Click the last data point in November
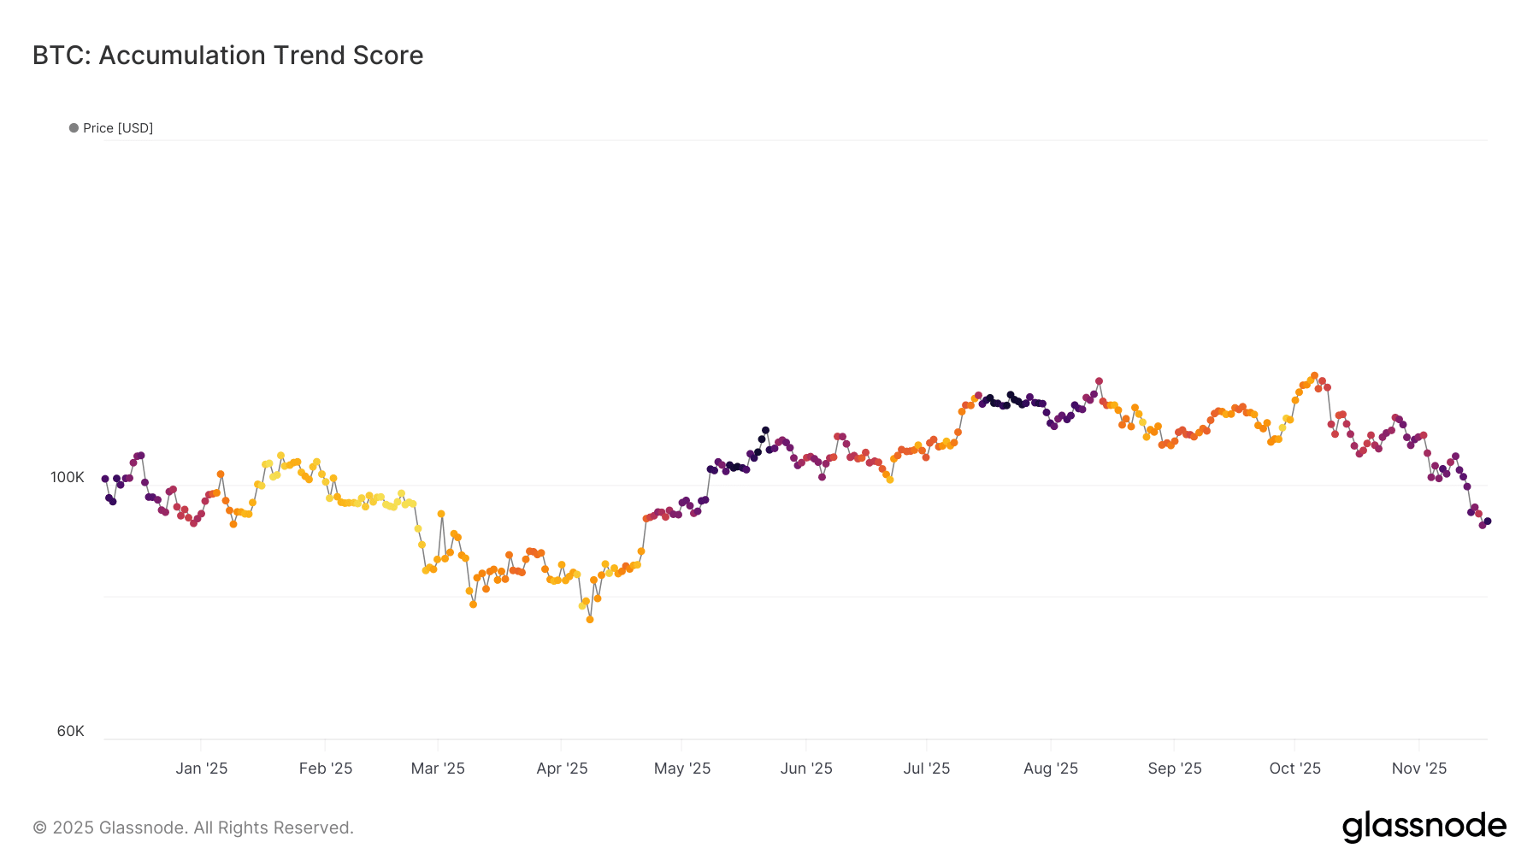This screenshot has width=1539, height=866. point(1488,521)
